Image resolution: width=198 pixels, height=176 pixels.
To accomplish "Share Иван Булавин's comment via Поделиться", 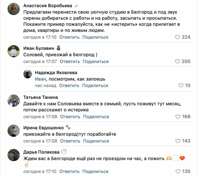I will point(96,62).
